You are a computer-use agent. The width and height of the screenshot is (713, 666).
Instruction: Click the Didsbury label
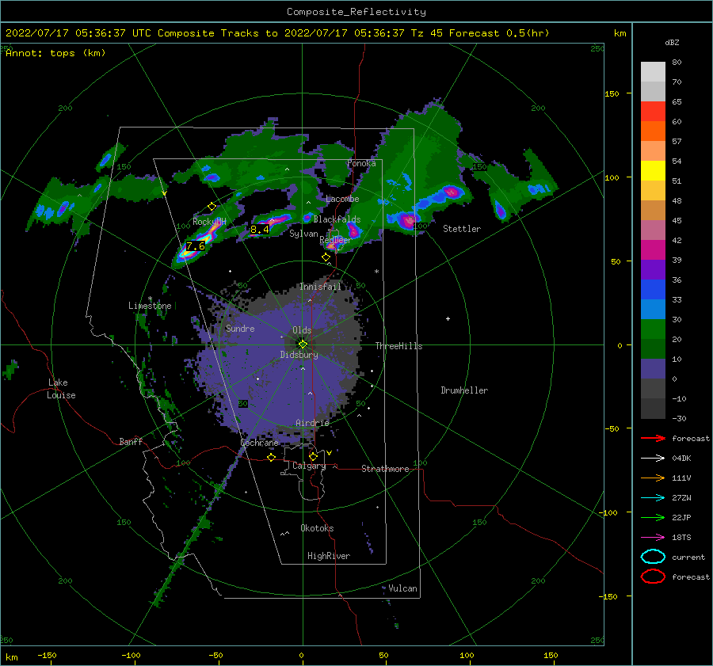pyautogui.click(x=299, y=355)
